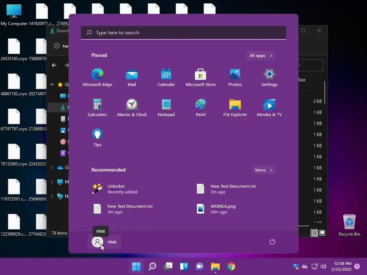
Task: Switch File Explorer to large icons view
Action: (x=322, y=233)
